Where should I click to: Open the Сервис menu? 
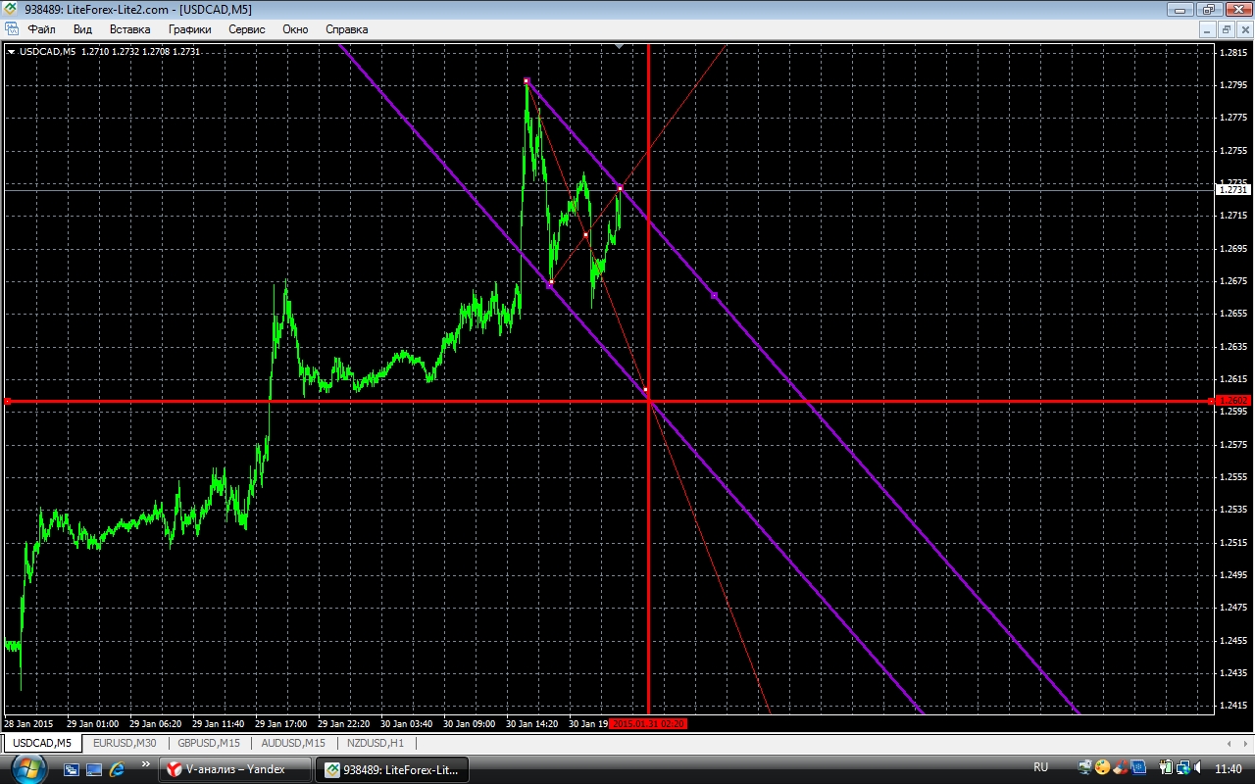click(246, 29)
